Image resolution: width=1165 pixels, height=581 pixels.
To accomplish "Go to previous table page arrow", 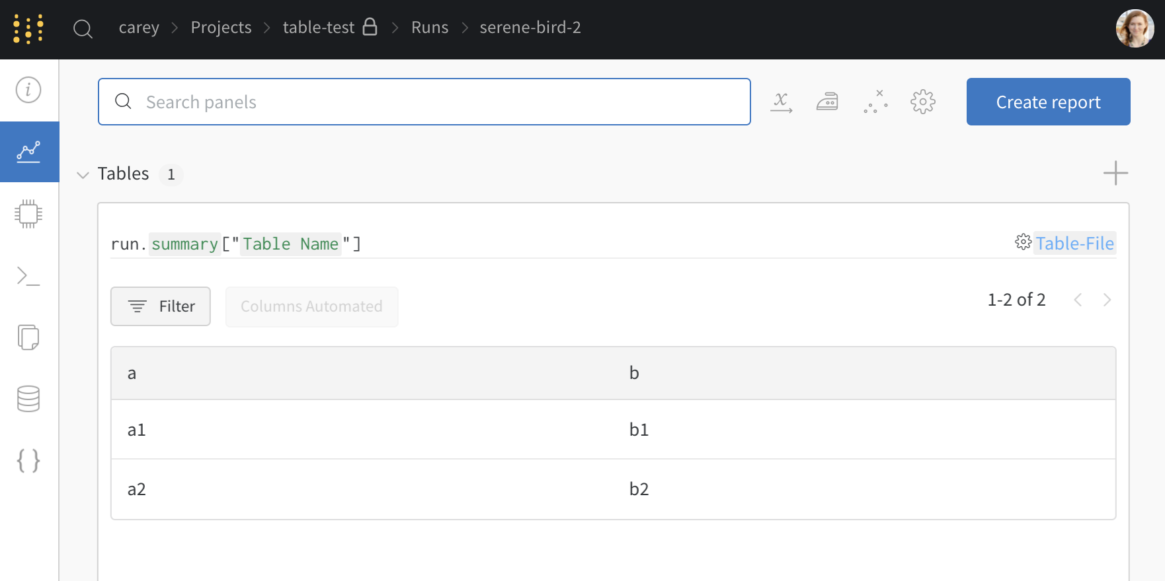I will [1078, 300].
